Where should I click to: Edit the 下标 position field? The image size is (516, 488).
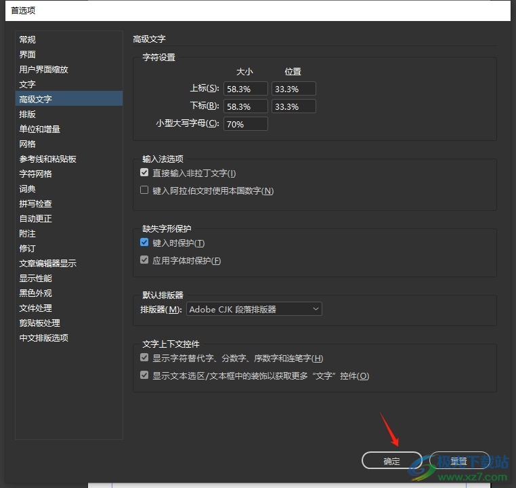click(x=293, y=106)
